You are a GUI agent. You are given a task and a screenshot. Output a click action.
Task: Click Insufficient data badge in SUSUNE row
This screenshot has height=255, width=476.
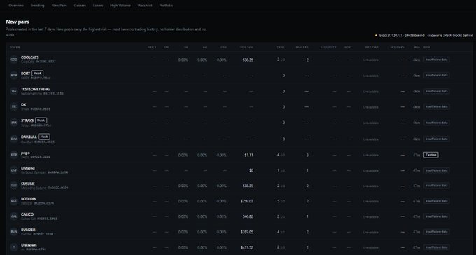(x=437, y=186)
